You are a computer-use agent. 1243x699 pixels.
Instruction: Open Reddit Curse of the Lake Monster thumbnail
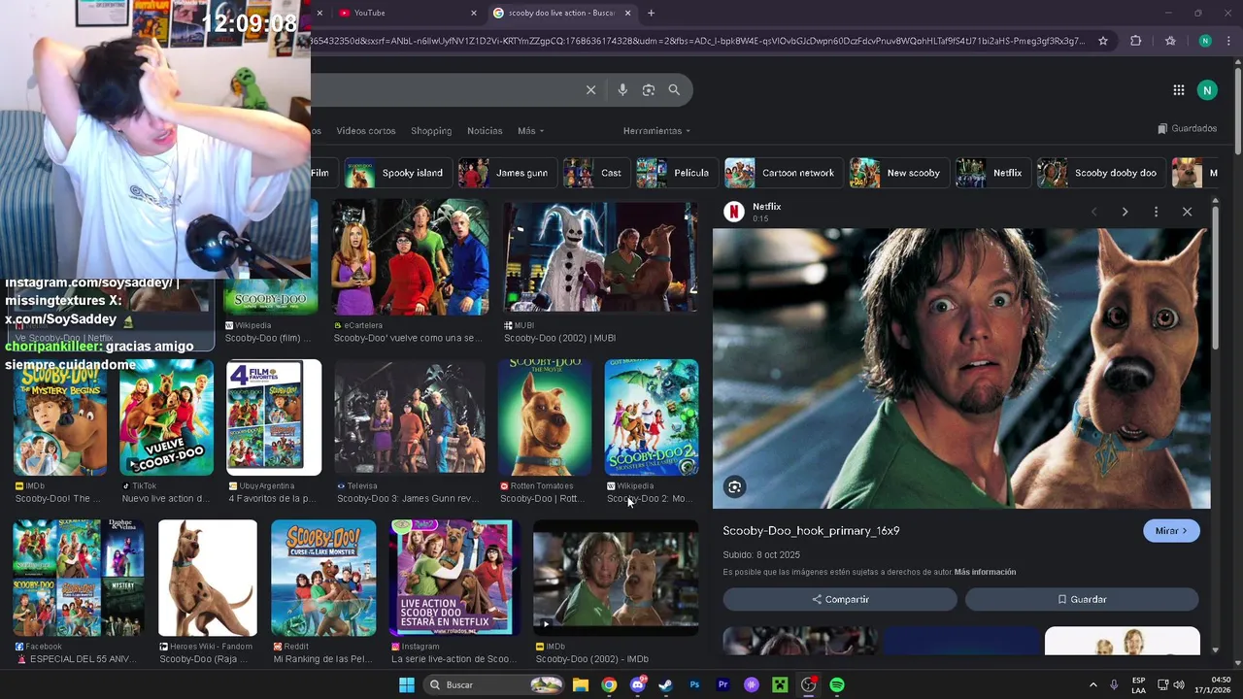(323, 578)
